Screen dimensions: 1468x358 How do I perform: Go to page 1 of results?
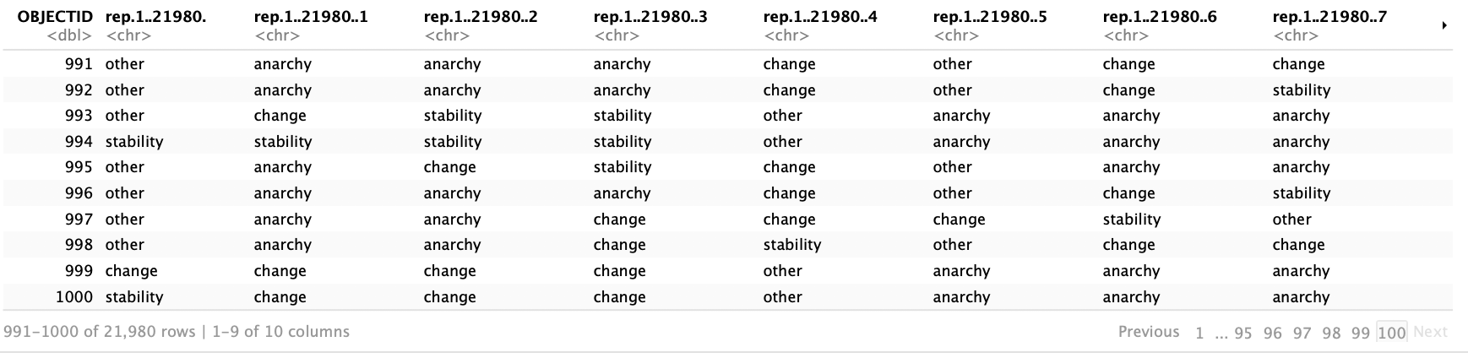click(x=1199, y=333)
